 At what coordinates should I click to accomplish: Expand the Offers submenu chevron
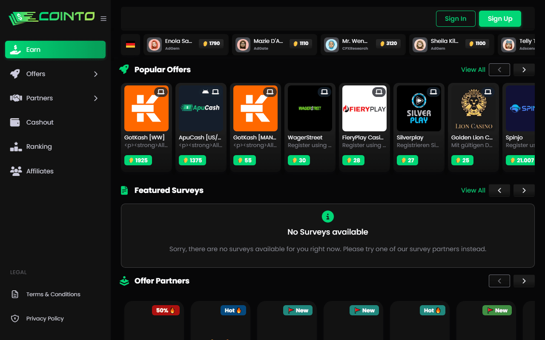(x=96, y=74)
